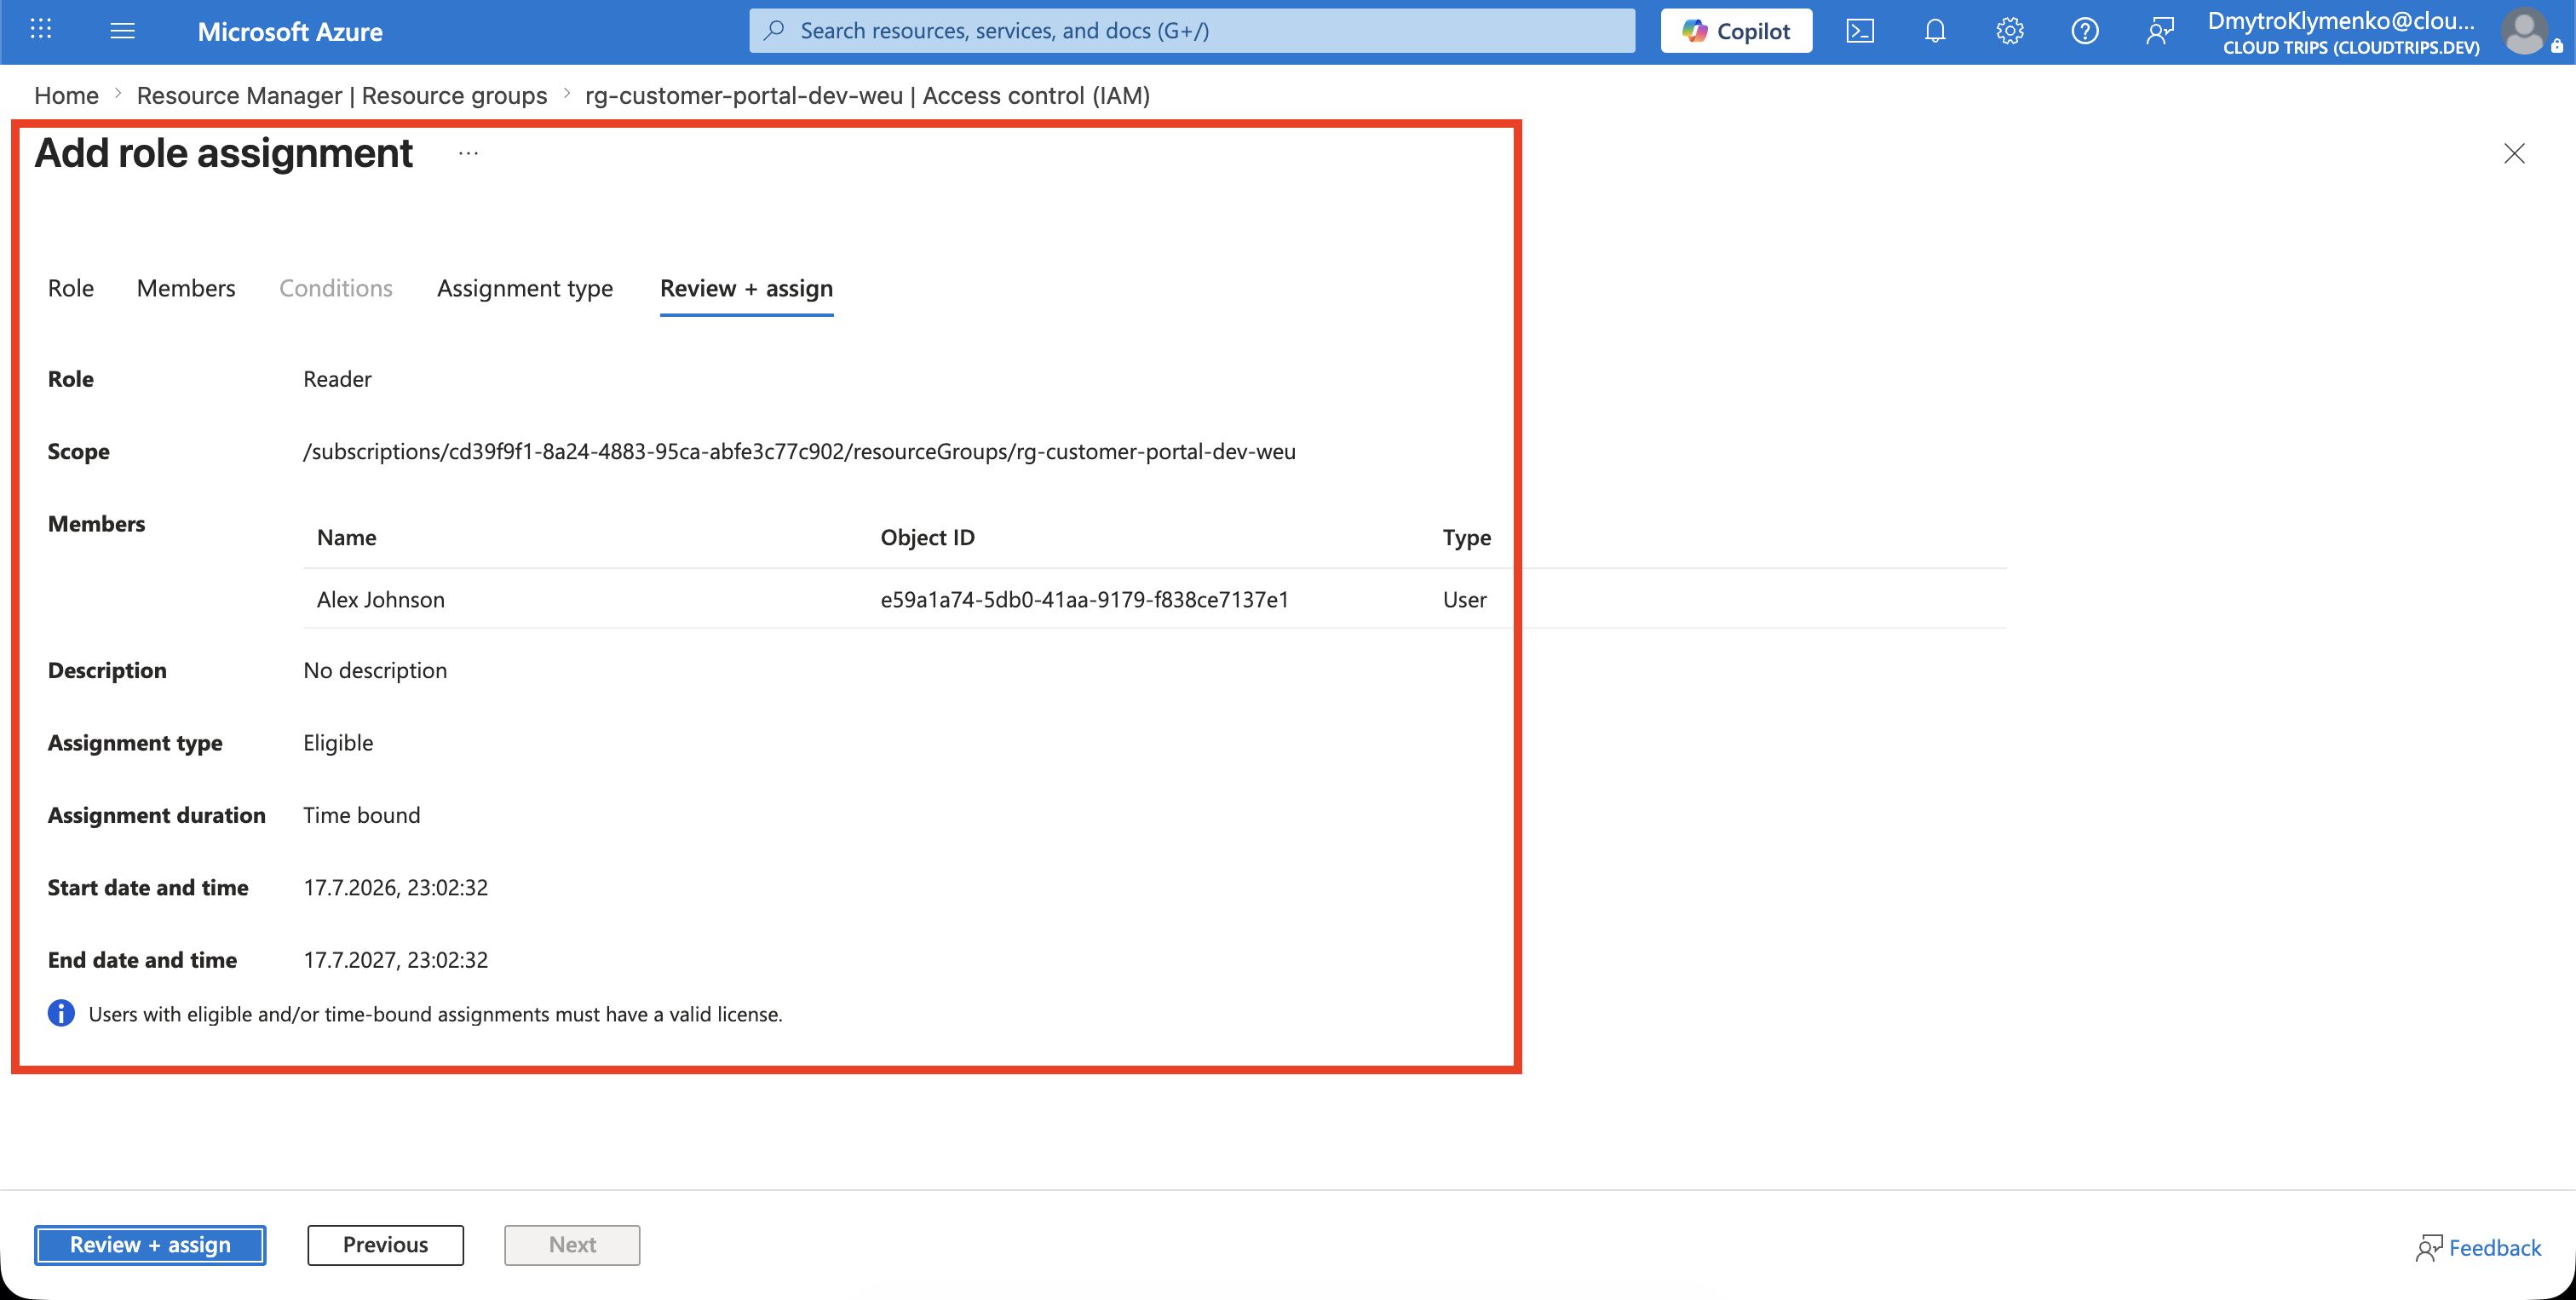2576x1300 pixels.
Task: Open the account avatar menu
Action: click(x=2525, y=31)
